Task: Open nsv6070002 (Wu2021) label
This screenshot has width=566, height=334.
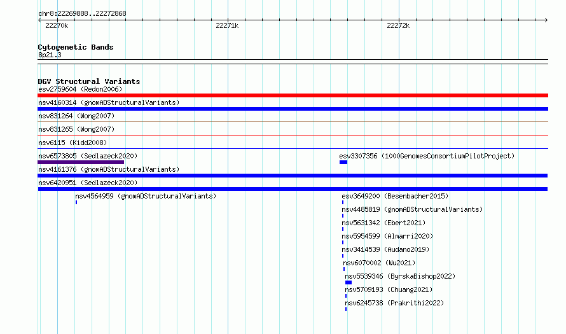Action: (x=379, y=263)
